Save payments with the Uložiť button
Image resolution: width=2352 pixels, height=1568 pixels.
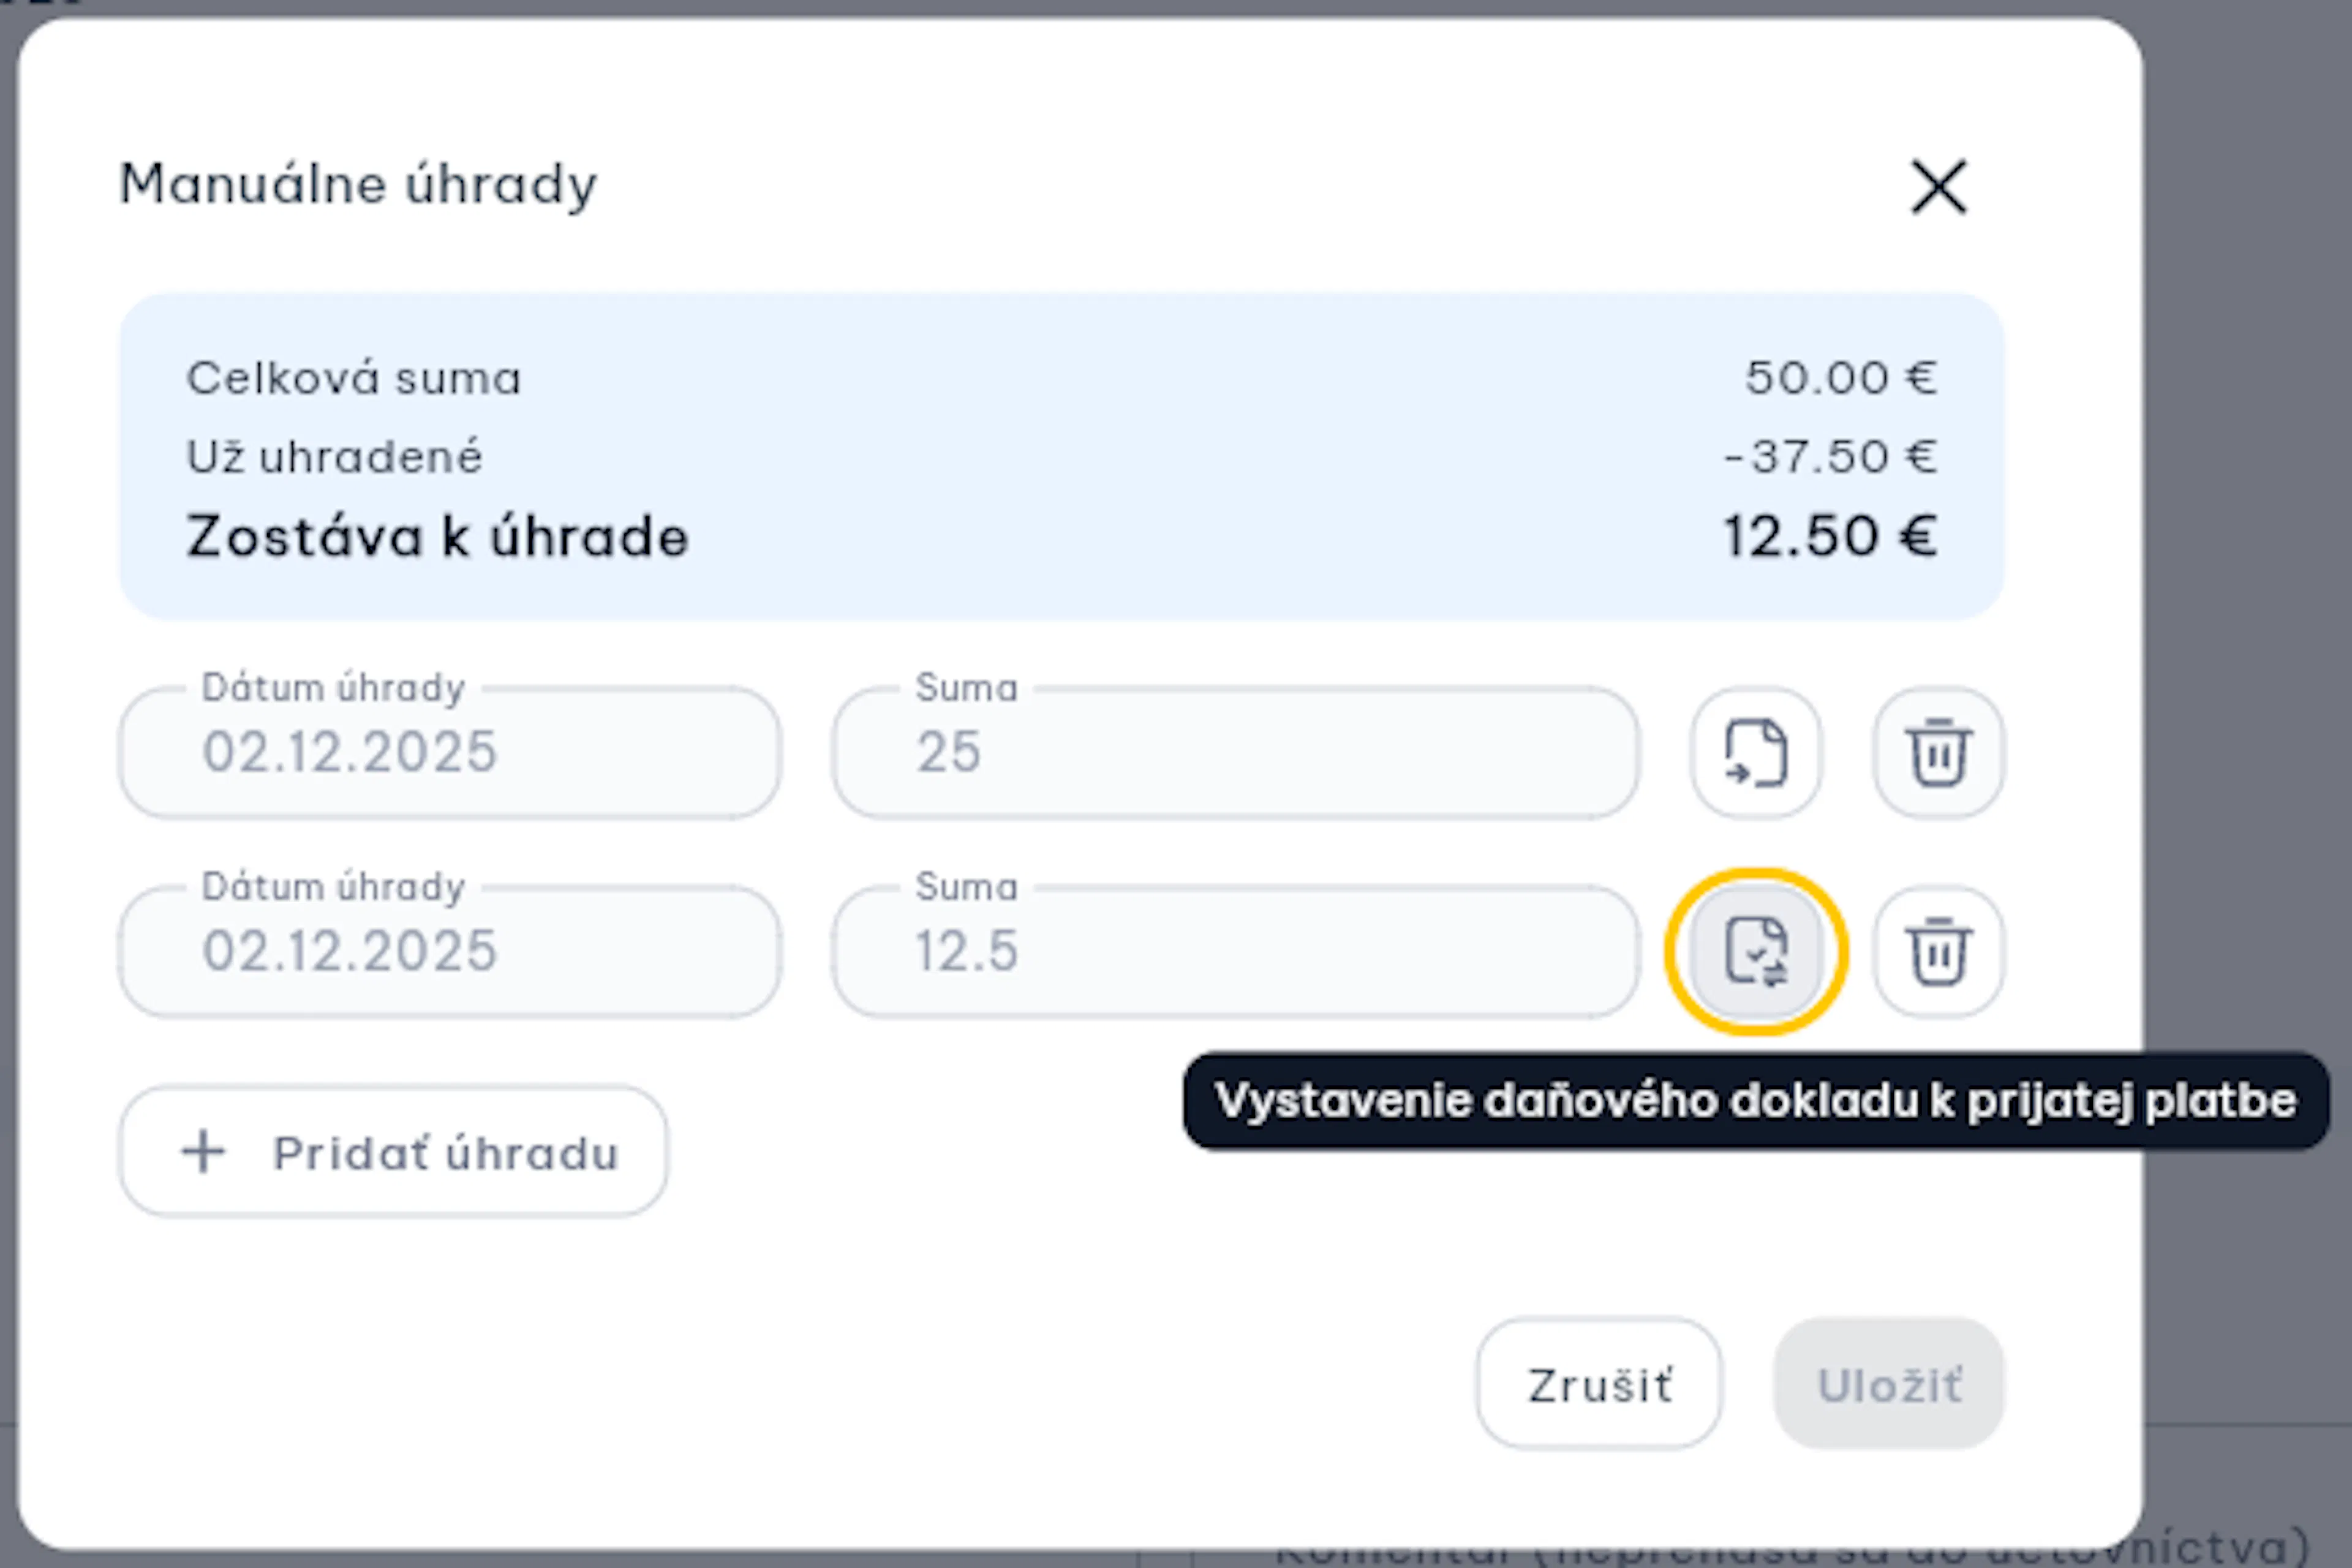1889,1384
